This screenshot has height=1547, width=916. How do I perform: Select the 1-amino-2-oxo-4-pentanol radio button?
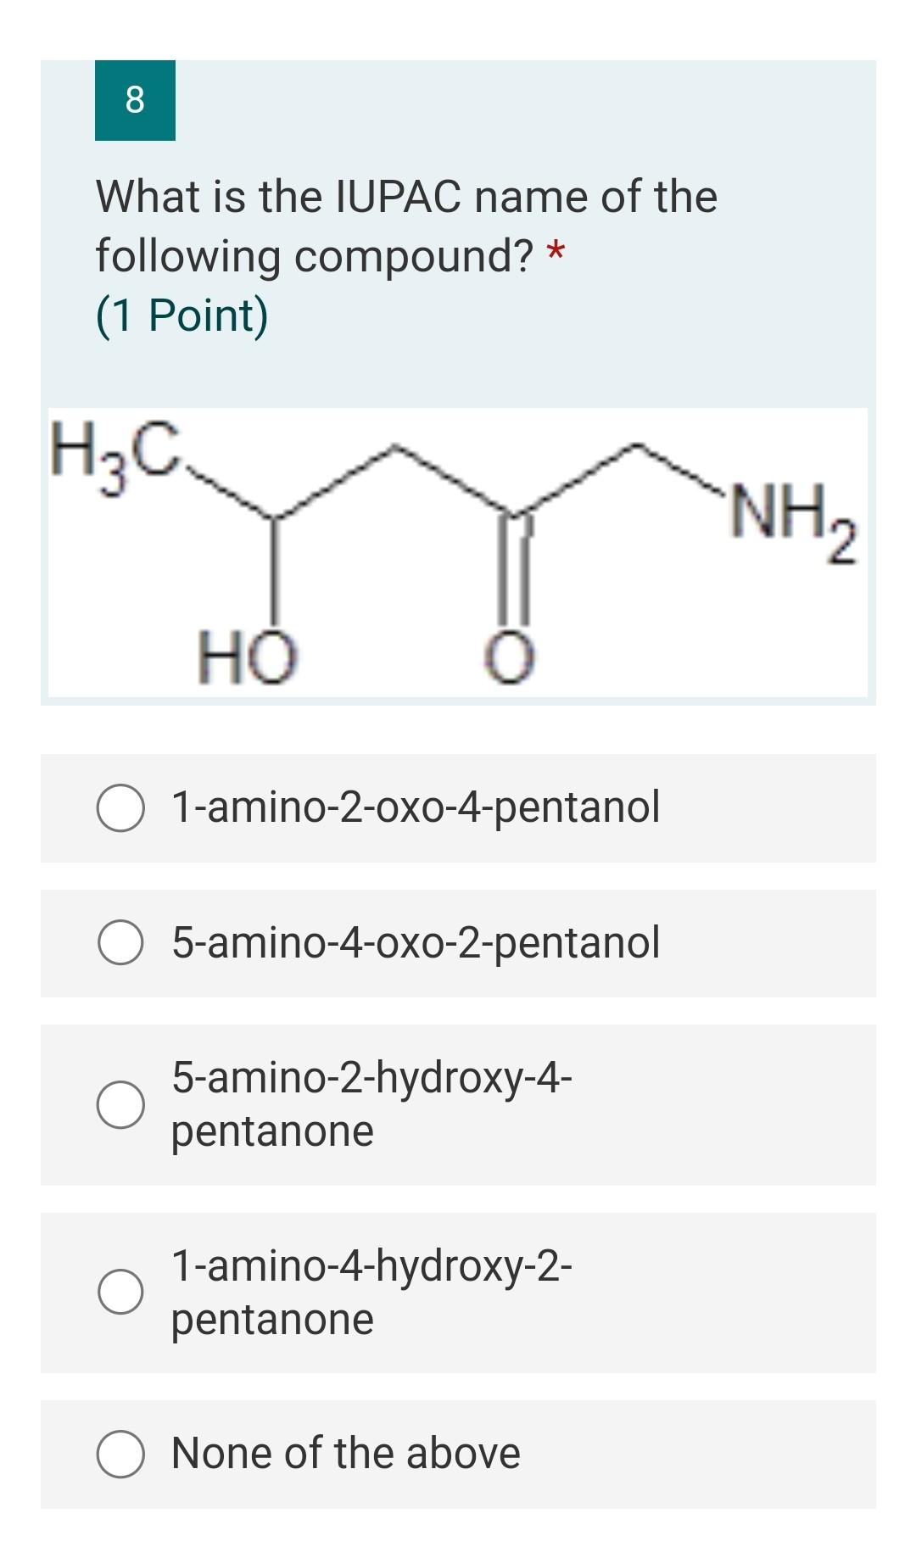point(120,808)
